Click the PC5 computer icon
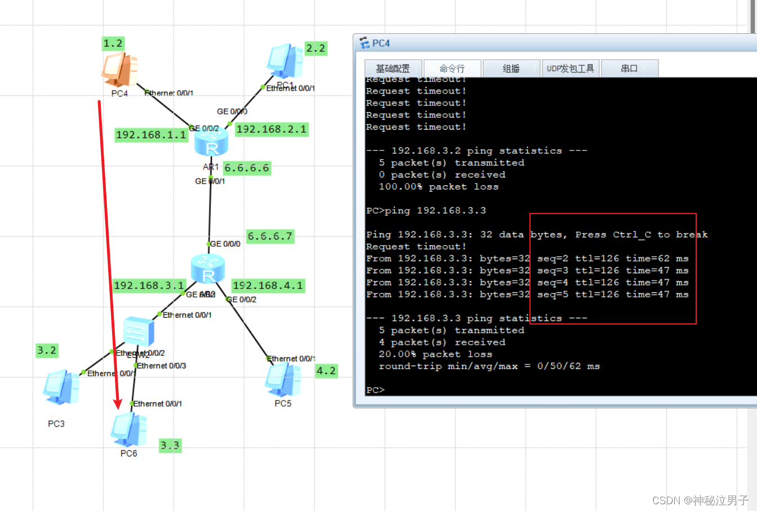This screenshot has height=511, width=757. (x=283, y=380)
